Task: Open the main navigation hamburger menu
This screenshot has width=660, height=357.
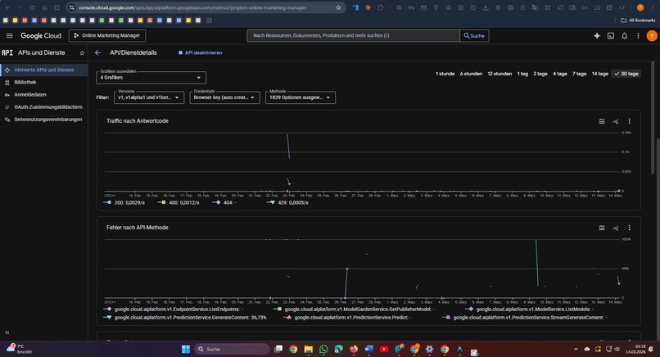Action: click(10, 36)
